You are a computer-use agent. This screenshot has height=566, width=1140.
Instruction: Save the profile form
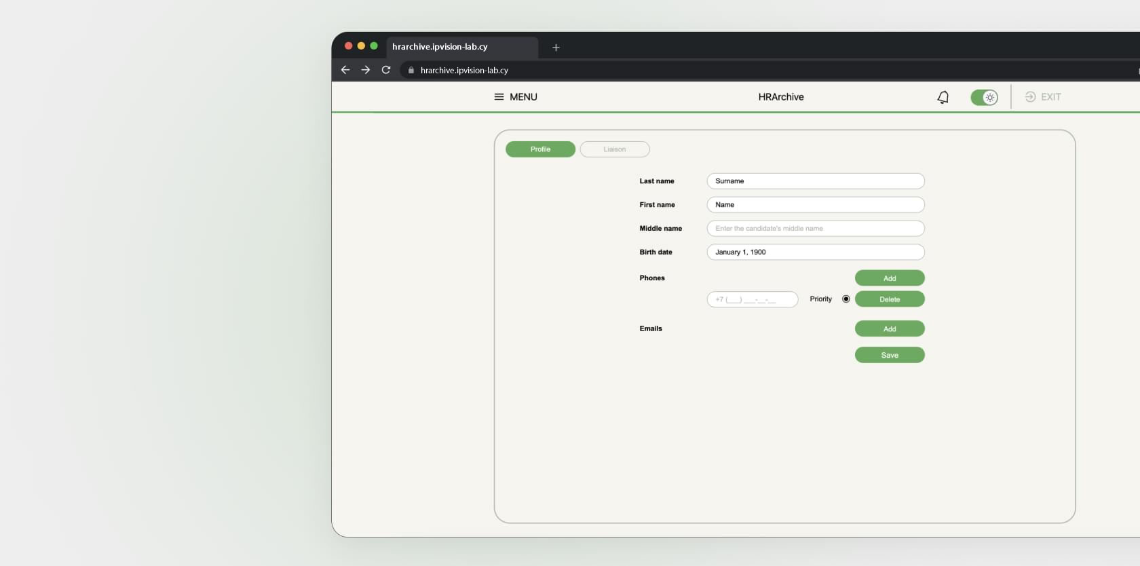(x=890, y=355)
